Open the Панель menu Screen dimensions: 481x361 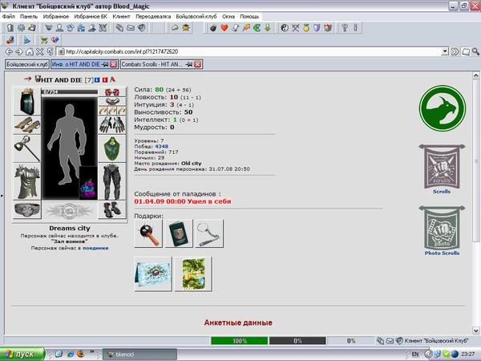click(29, 17)
